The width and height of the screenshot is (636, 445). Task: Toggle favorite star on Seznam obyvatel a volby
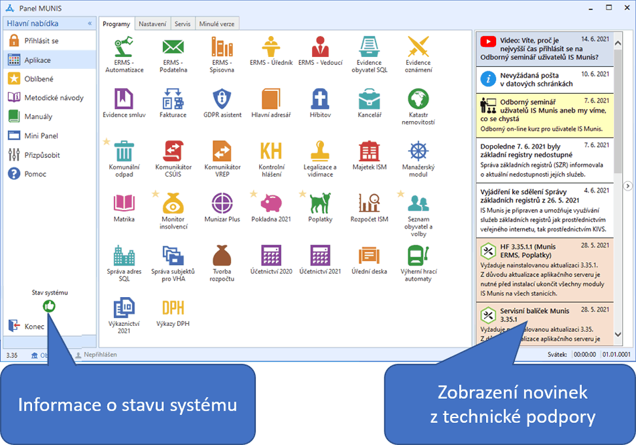coord(400,194)
